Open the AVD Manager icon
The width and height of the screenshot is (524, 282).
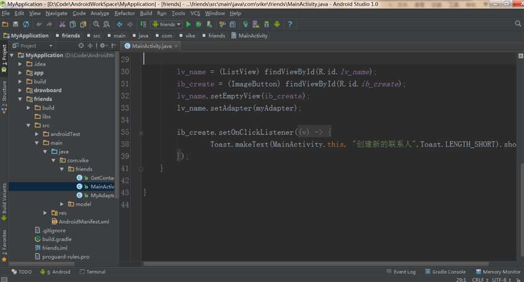pyautogui.click(x=256, y=24)
